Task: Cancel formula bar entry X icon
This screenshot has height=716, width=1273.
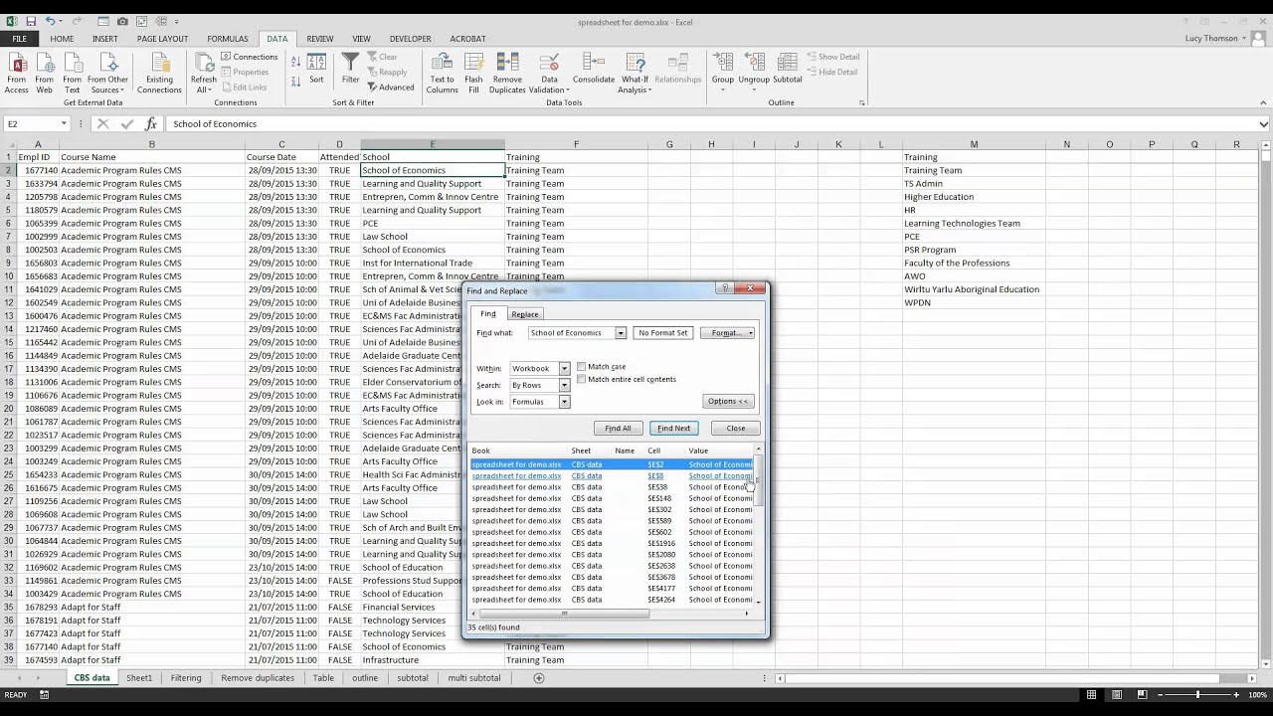Action: coord(102,124)
